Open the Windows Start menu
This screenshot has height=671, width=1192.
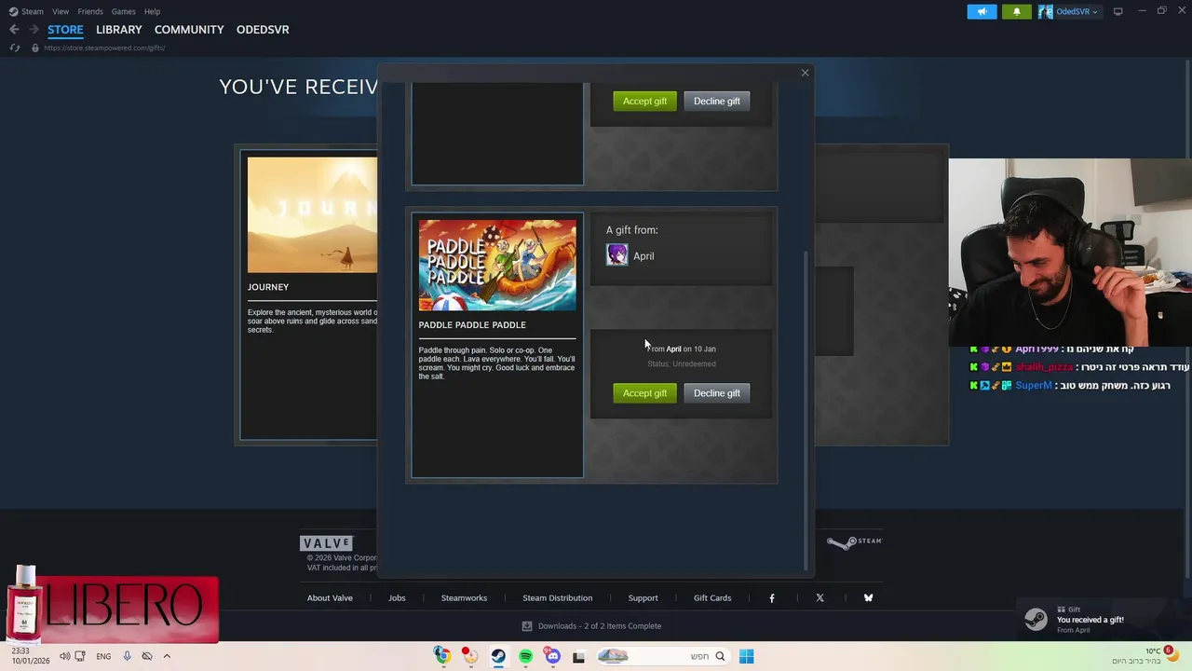[x=746, y=656]
